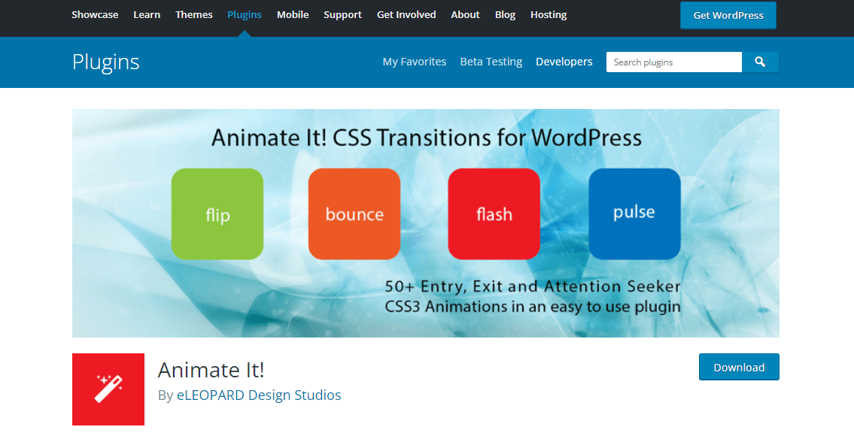The height and width of the screenshot is (433, 854).
Task: Select Showcase in the top menu
Action: (95, 14)
